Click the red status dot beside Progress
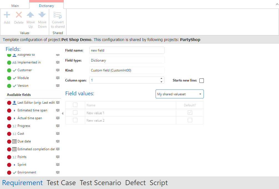279x189 pixels. click(x=9, y=126)
